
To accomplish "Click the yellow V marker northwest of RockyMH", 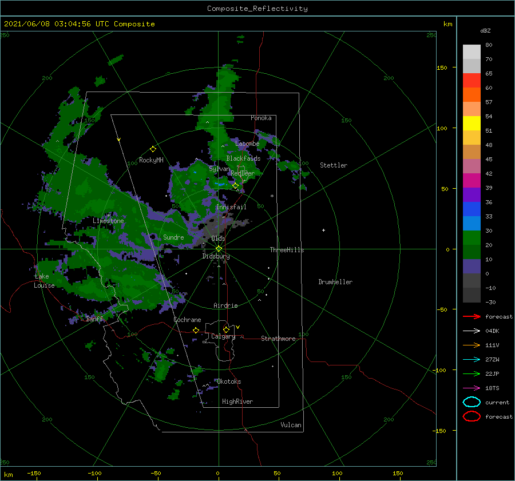I will point(118,140).
